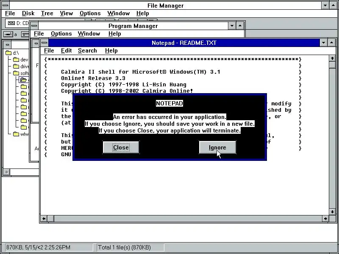Select the open folder icon in tree
The height and width of the screenshot is (254, 339).
pyautogui.click(x=23, y=80)
